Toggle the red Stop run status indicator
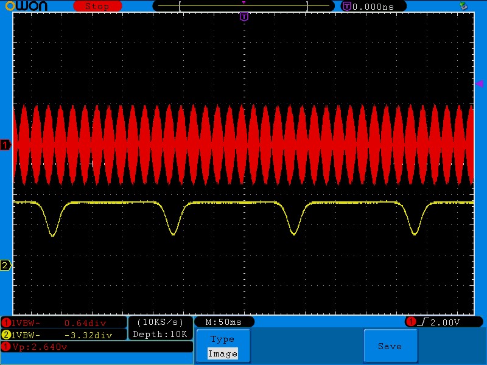The height and width of the screenshot is (365, 487). coord(97,6)
